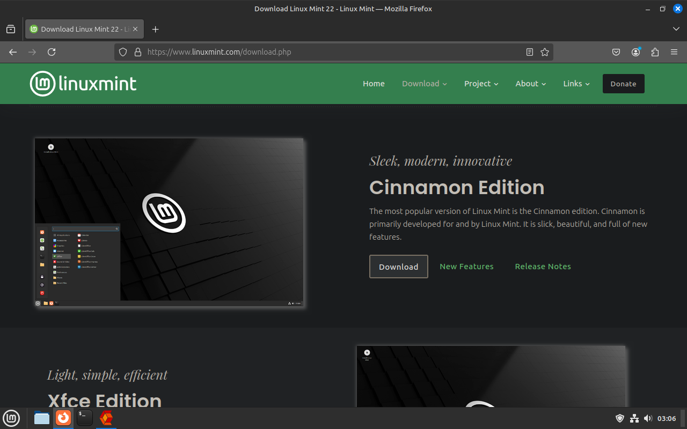
Task: Open the Pocket save icon
Action: [617, 52]
